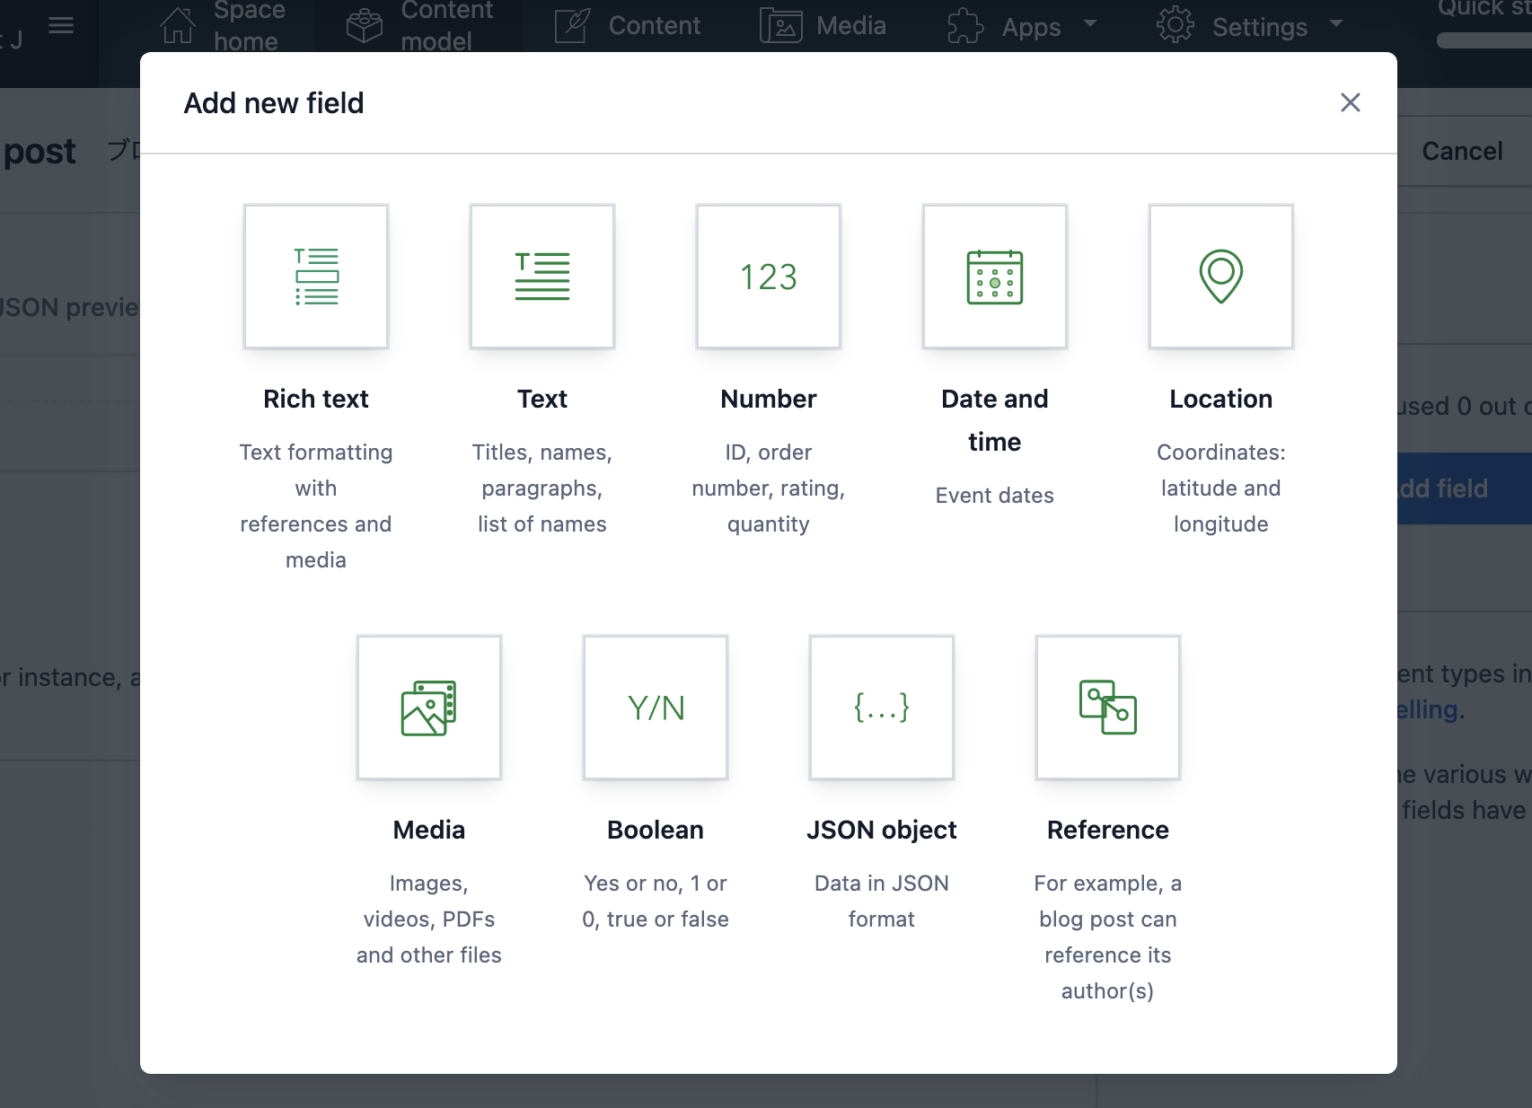Click 'Titles, names, paragraphs' description text
1532x1108 pixels.
(542, 488)
